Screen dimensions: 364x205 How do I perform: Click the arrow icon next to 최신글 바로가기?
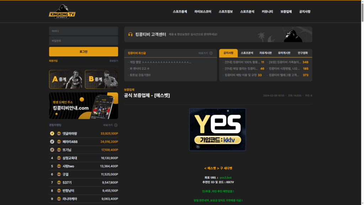pyautogui.click(x=211, y=53)
